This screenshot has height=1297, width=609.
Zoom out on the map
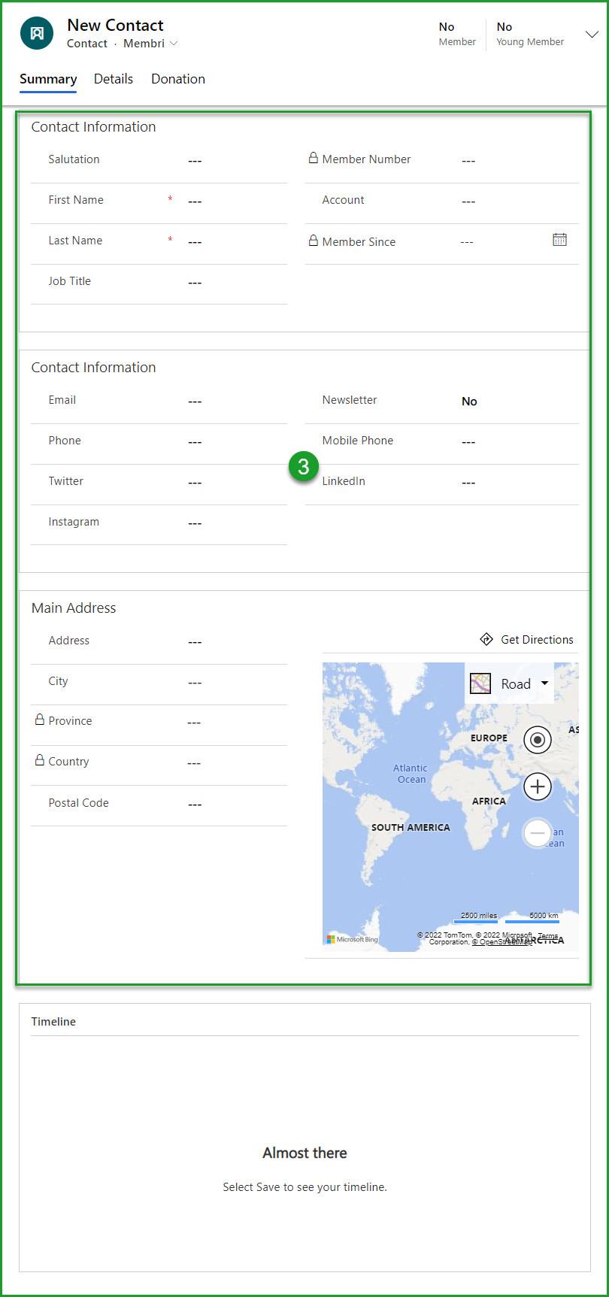pos(537,833)
